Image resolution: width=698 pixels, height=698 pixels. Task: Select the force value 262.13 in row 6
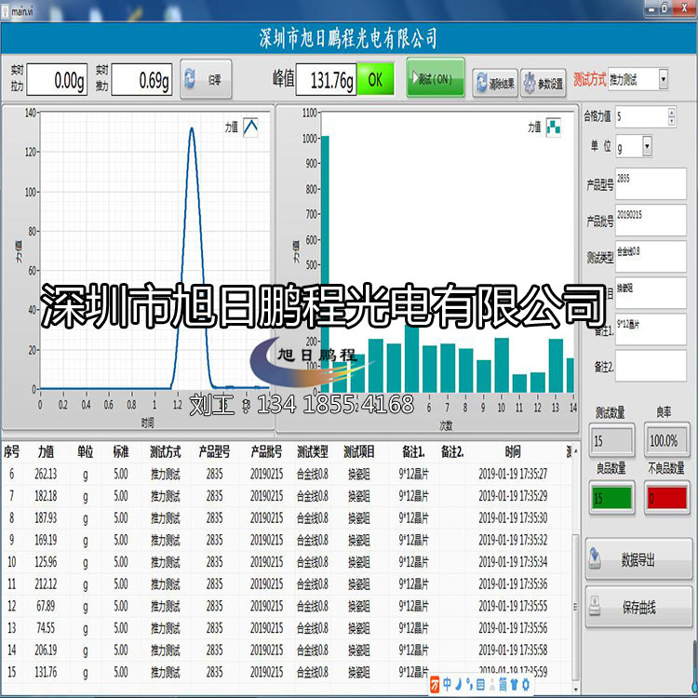coord(46,474)
